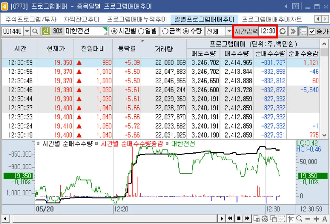330x224 pixels.
Task: Click the gear settings icon in bottom toolbar
Action: coord(265,218)
